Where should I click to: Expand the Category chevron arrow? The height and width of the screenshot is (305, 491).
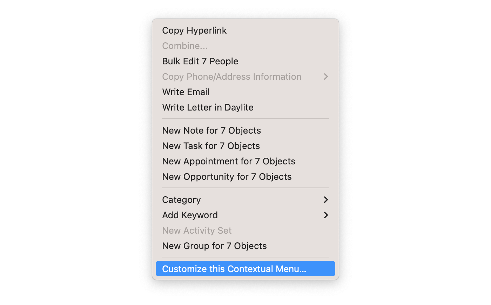point(326,200)
